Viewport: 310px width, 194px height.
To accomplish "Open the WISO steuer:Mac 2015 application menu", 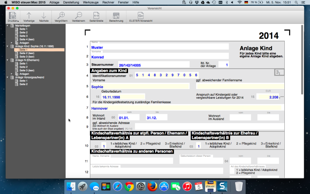I will click(x=28, y=2).
